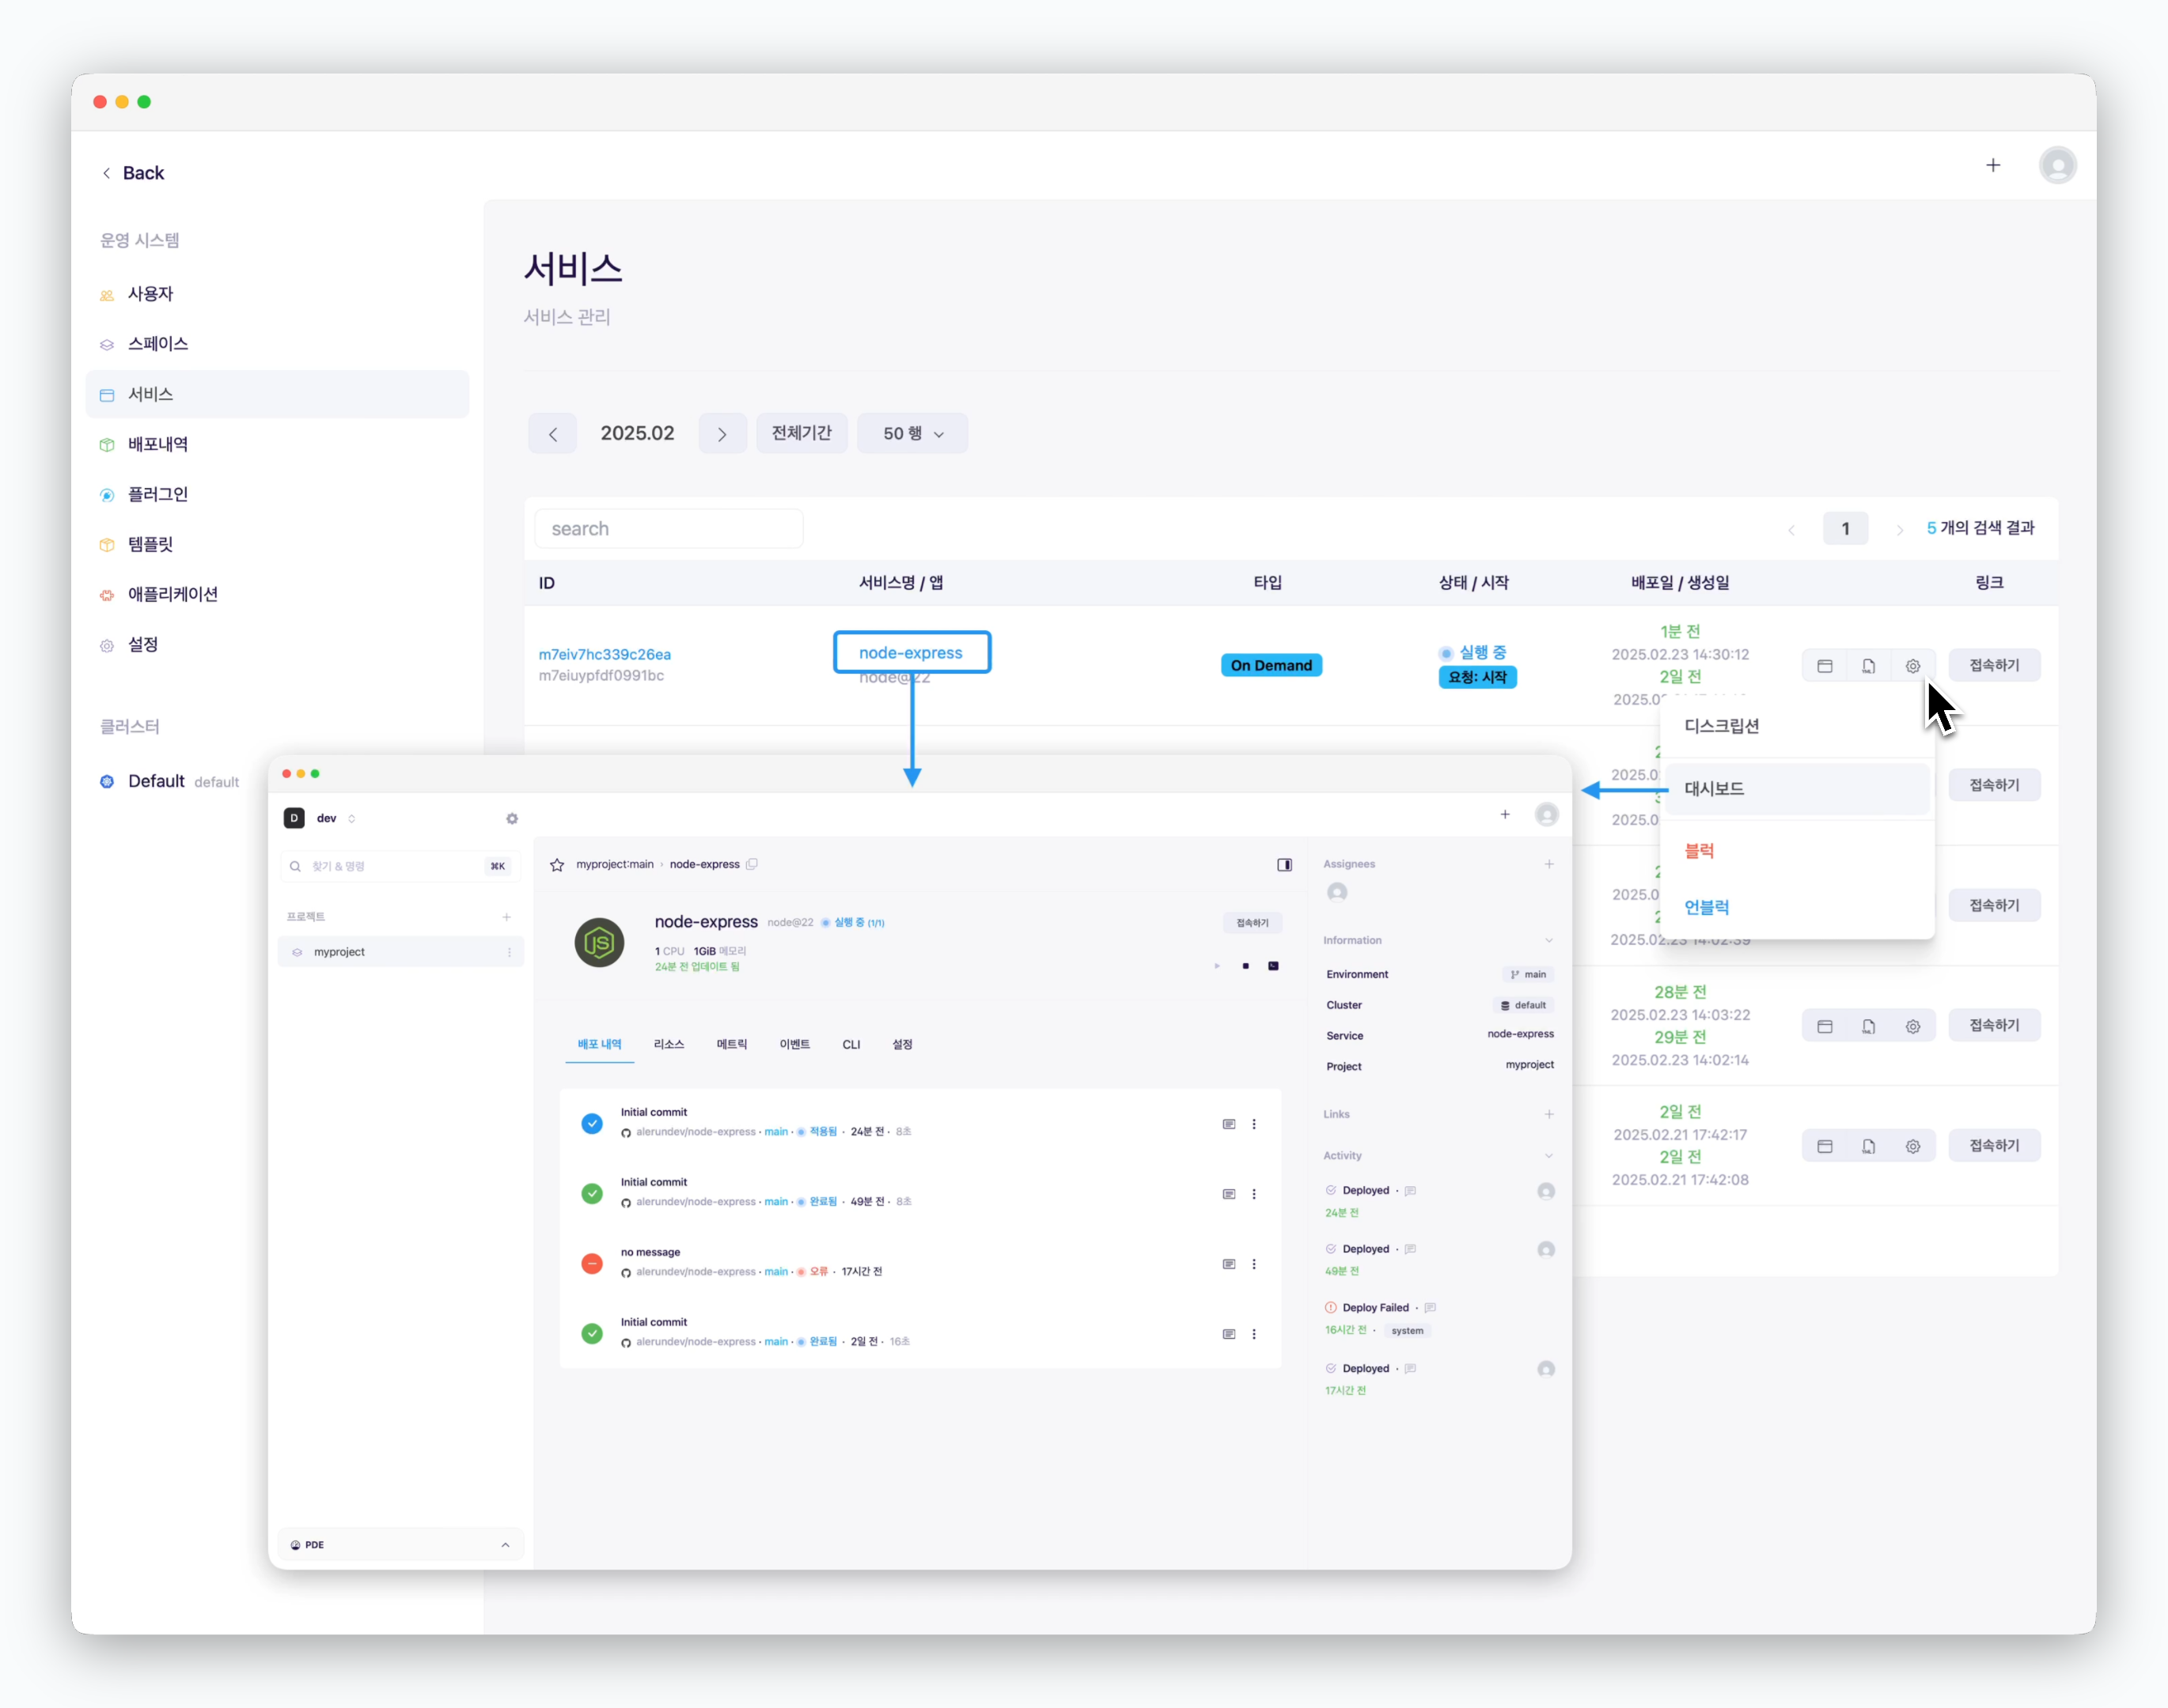Open more options for 2일 전 deployment
The image size is (2168, 1708).
(x=1253, y=1334)
